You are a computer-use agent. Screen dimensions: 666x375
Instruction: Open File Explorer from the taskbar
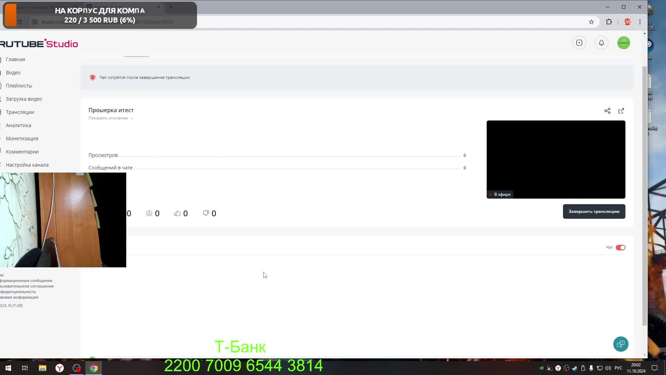point(42,368)
